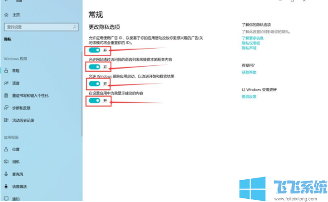
Task: Click the location icon beside 位置
Action: click(x=6, y=149)
